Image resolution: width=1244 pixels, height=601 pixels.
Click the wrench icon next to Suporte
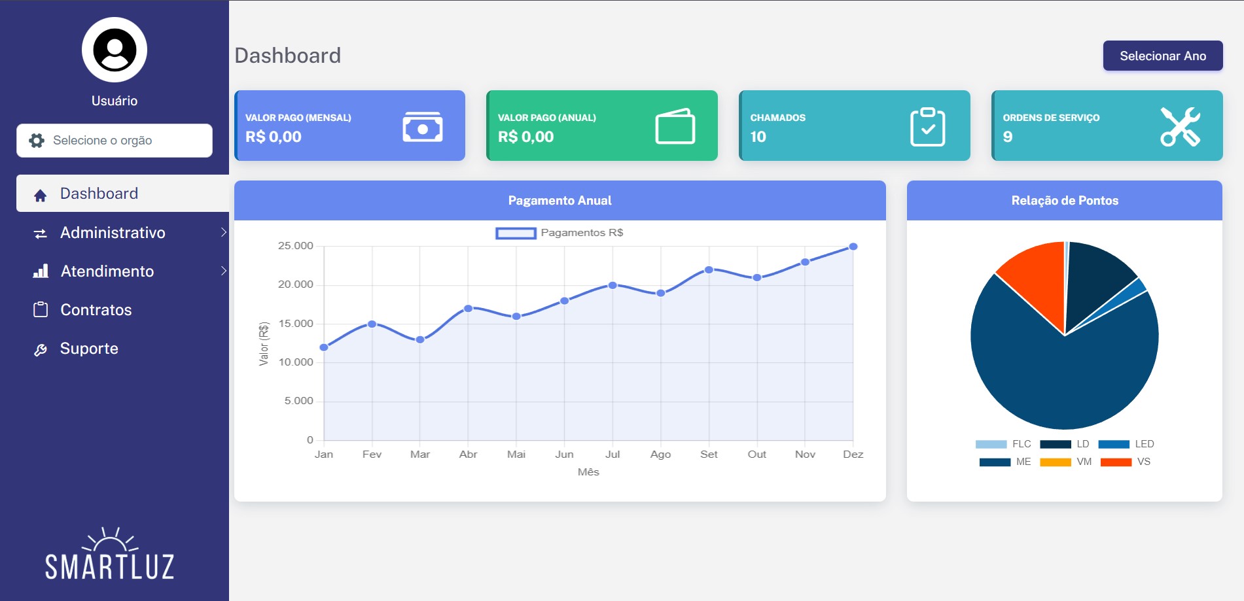41,349
